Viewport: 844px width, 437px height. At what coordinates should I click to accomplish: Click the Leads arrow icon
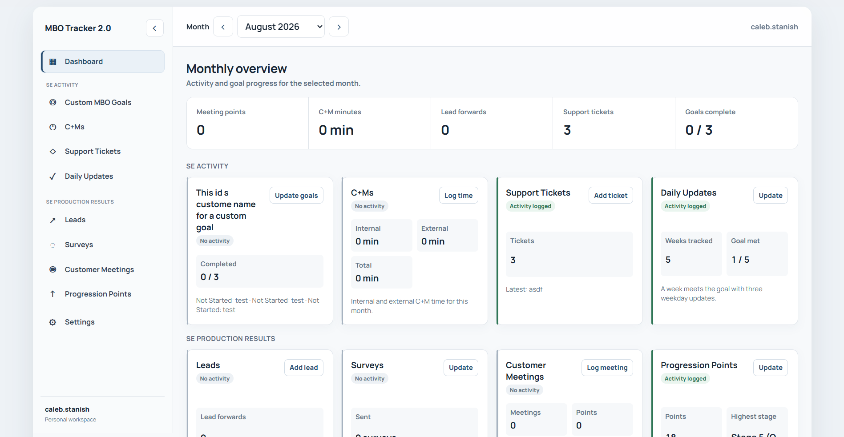point(53,220)
